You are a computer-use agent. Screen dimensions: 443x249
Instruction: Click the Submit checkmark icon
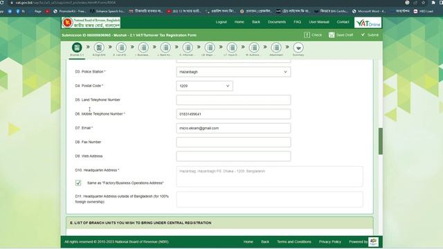coord(363,35)
